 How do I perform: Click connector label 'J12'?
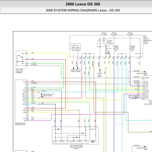click(104, 58)
